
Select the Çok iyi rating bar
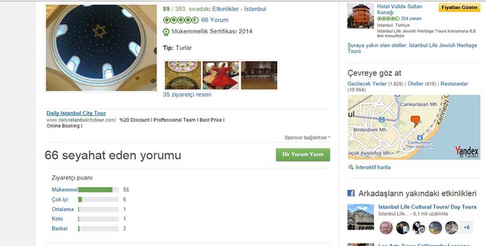pyautogui.click(x=98, y=199)
